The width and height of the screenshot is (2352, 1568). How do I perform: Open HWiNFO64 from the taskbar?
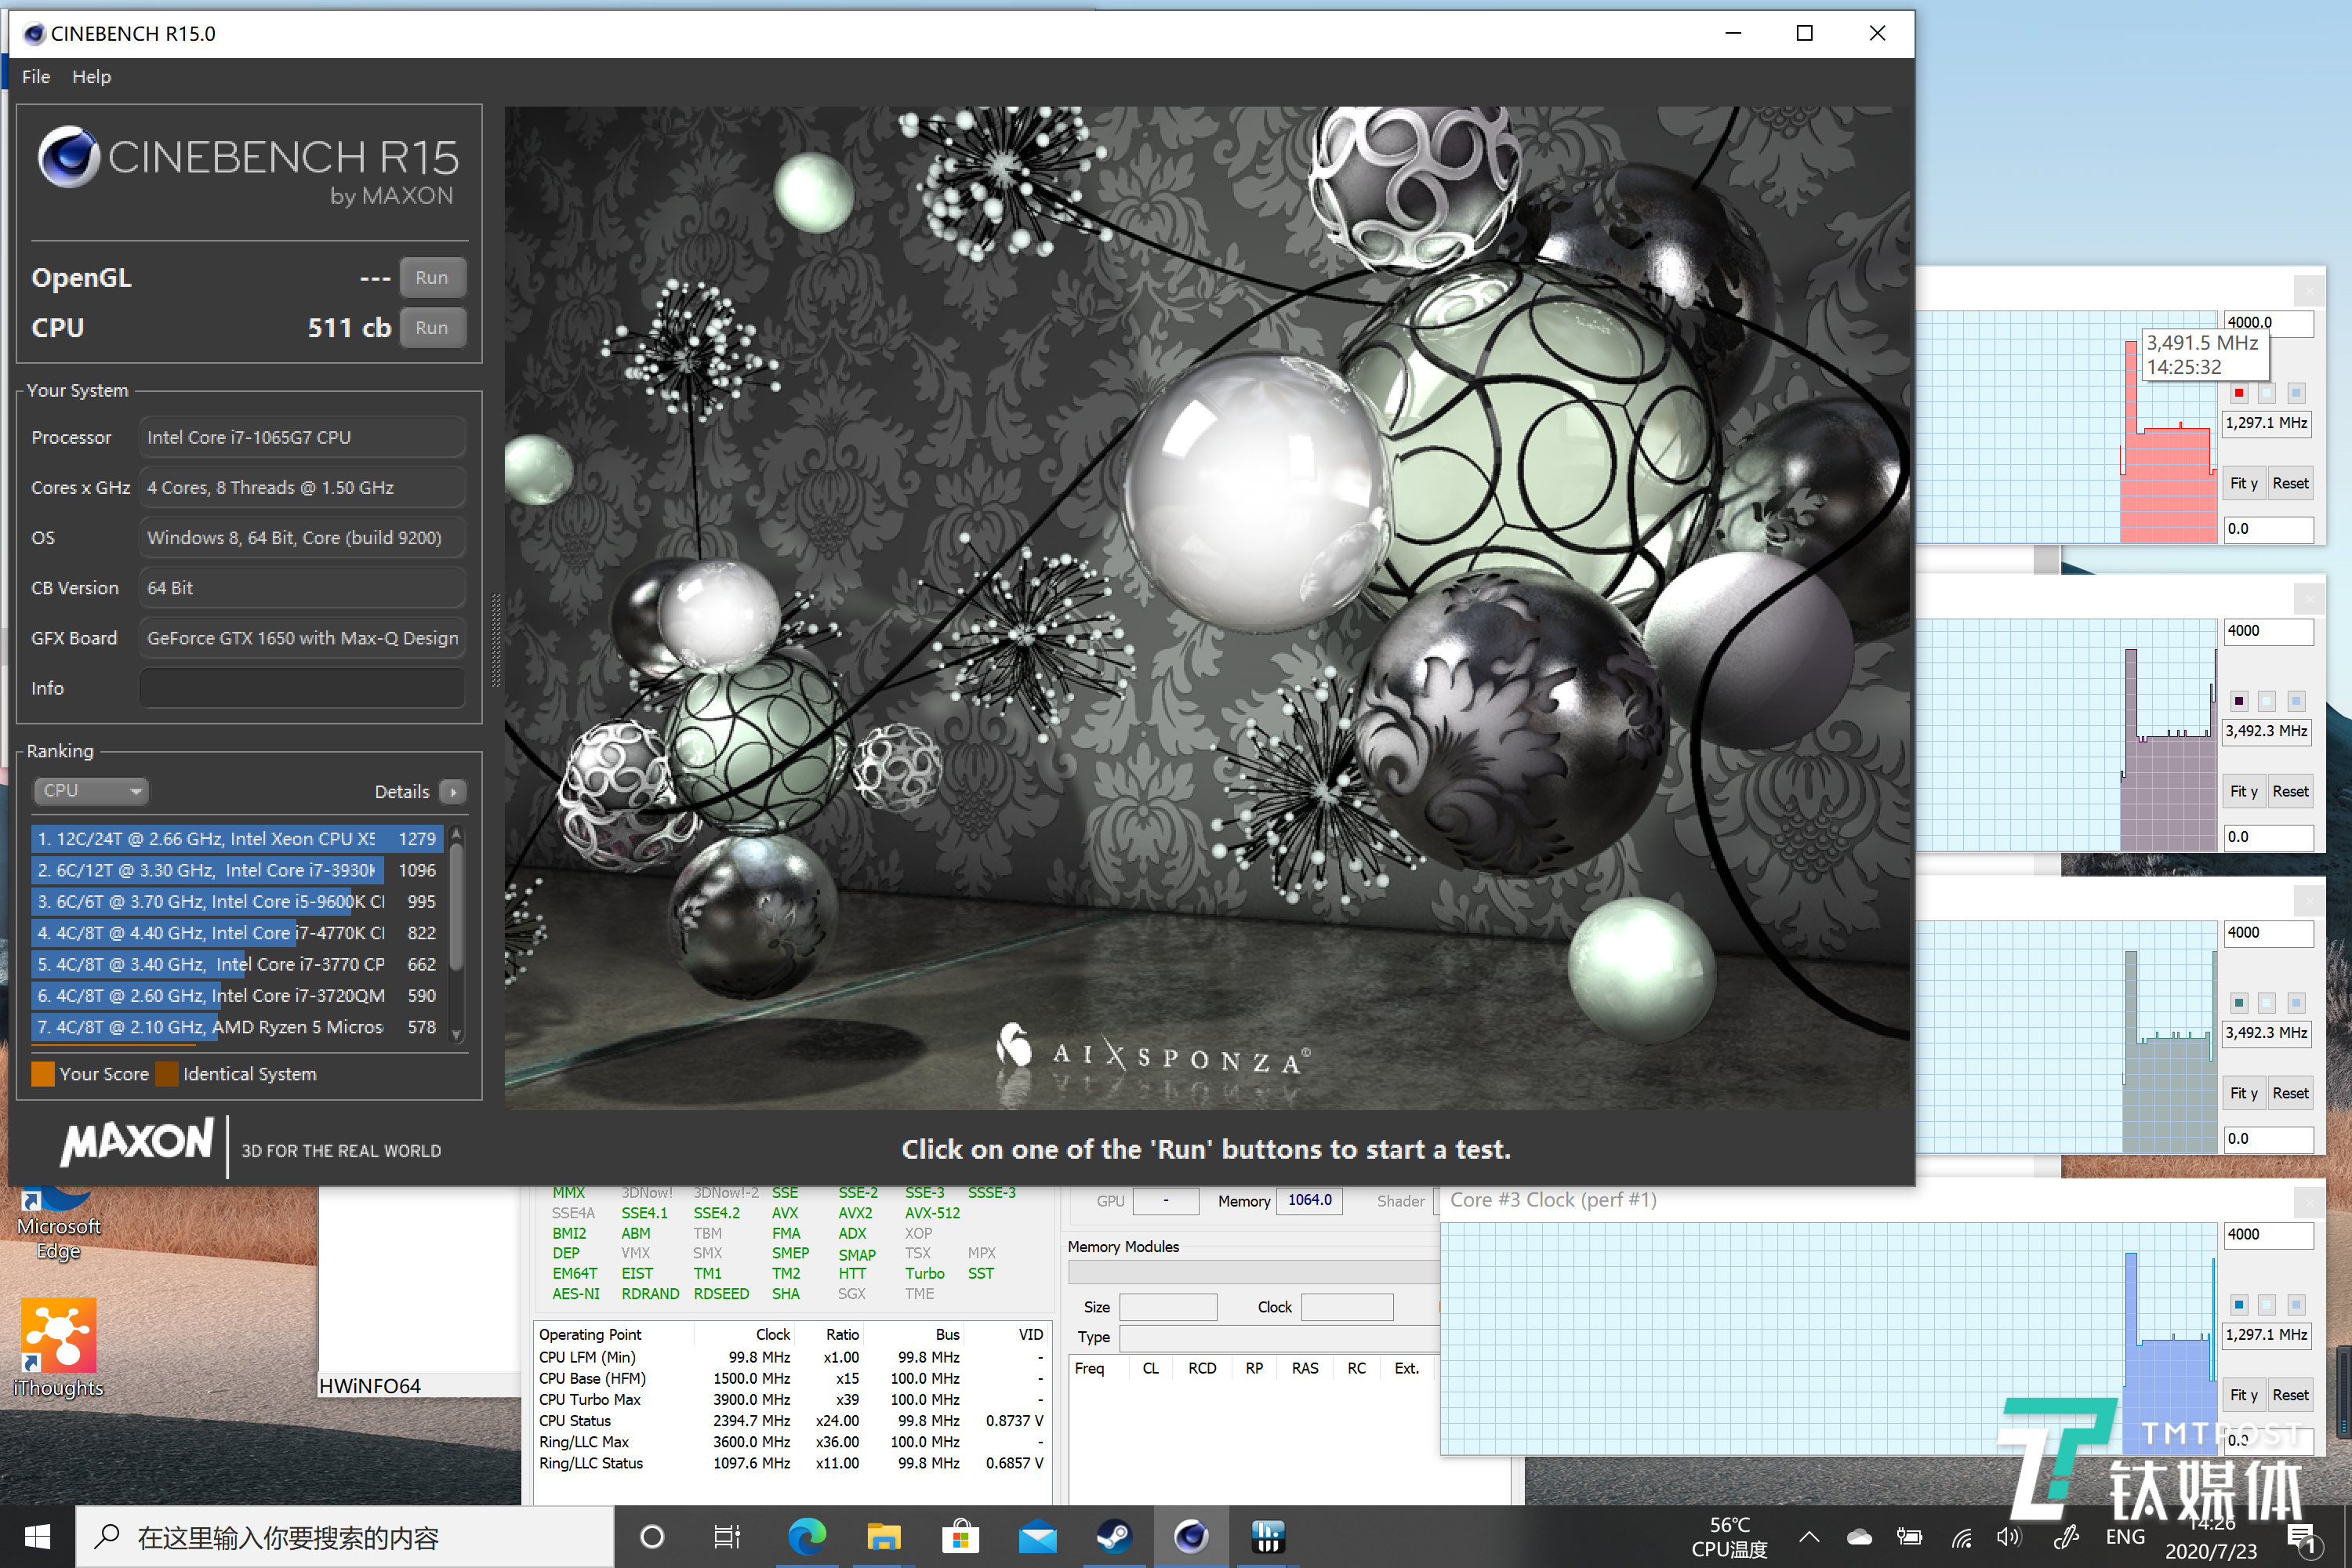(x=1268, y=1537)
